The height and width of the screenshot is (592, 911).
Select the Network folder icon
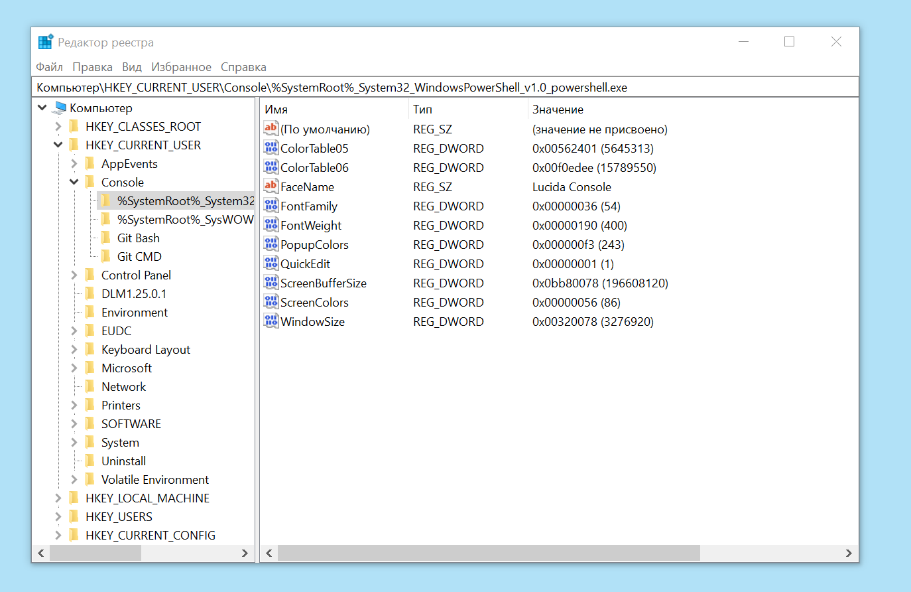pyautogui.click(x=90, y=386)
